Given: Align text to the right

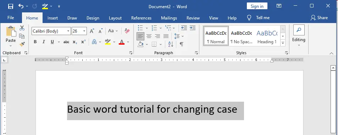Looking at the screenshot, I should pos(157,36).
